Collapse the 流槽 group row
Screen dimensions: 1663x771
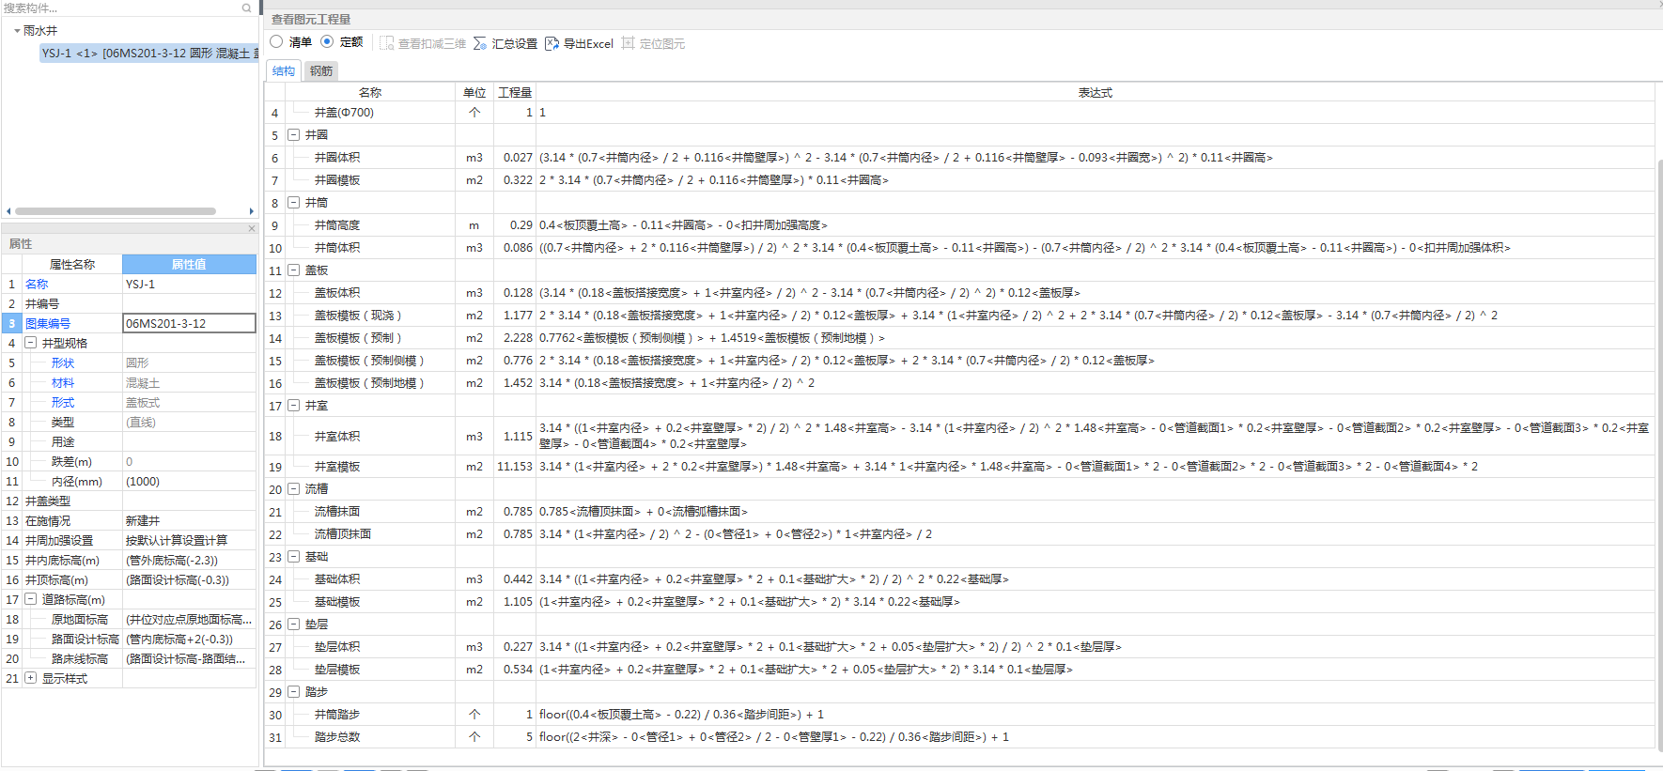click(293, 489)
